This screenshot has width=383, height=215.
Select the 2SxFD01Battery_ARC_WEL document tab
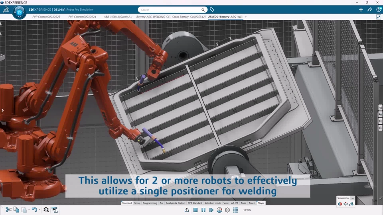[225, 17]
